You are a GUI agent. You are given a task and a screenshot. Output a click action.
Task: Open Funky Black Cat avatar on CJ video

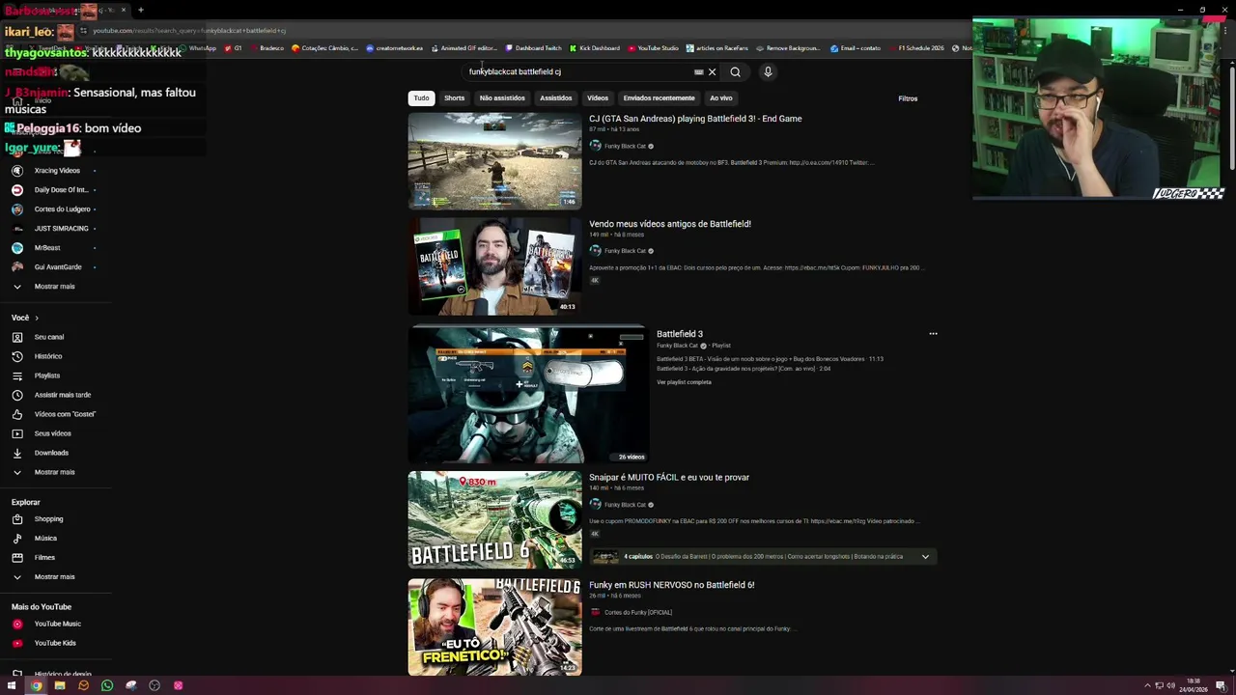pos(595,146)
